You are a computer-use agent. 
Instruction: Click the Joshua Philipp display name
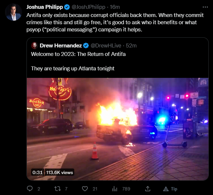44,7
